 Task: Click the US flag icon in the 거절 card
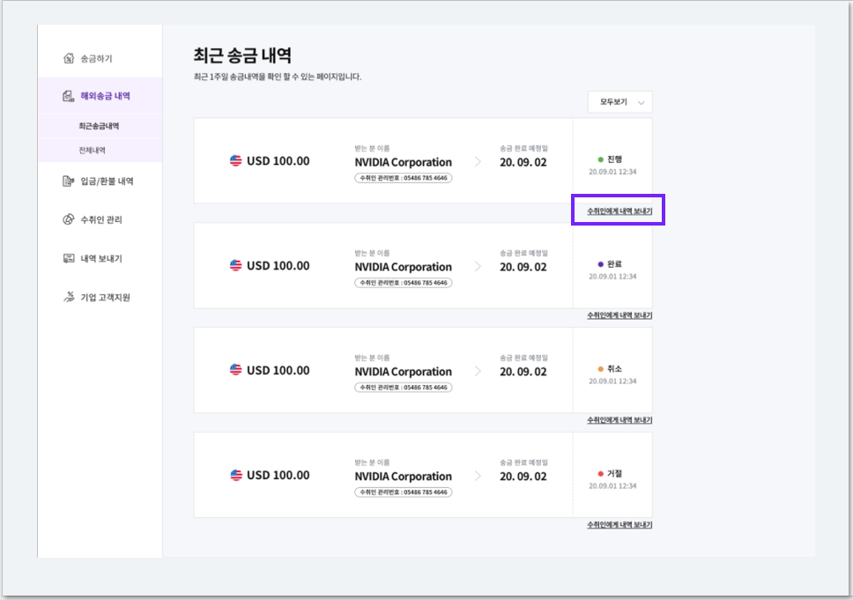point(235,475)
